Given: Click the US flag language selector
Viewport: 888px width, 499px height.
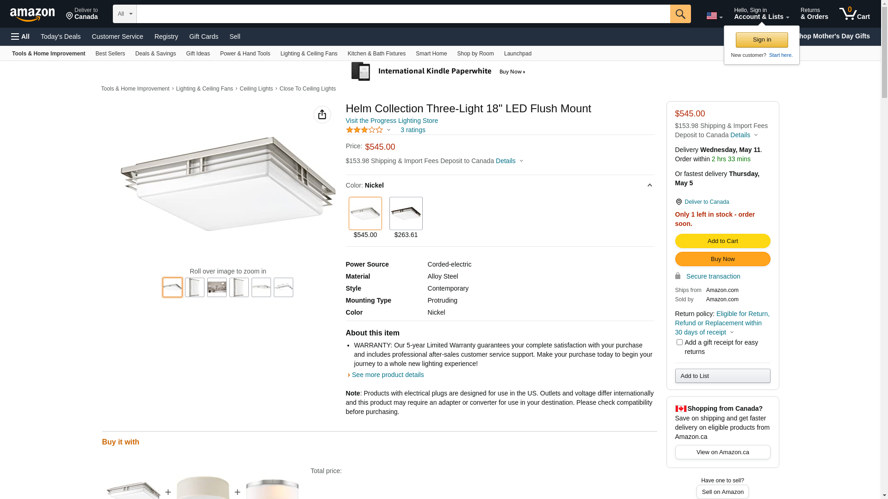Looking at the screenshot, I should pyautogui.click(x=714, y=16).
